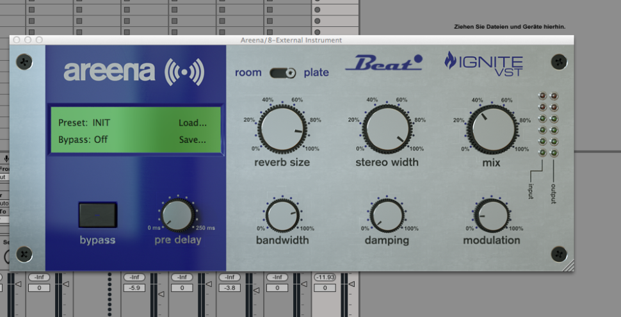This screenshot has height=317, width=621.
Task: Click the modulation knob
Action: (x=492, y=216)
